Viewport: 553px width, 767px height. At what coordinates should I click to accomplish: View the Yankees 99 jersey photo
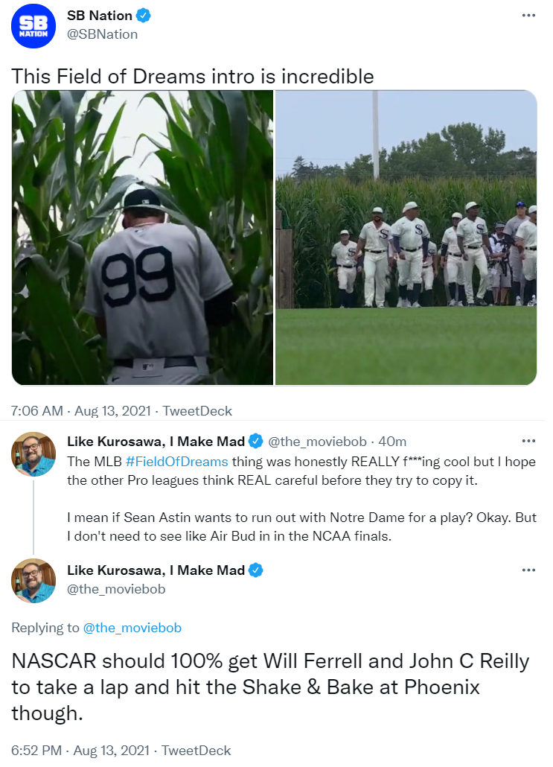click(142, 238)
